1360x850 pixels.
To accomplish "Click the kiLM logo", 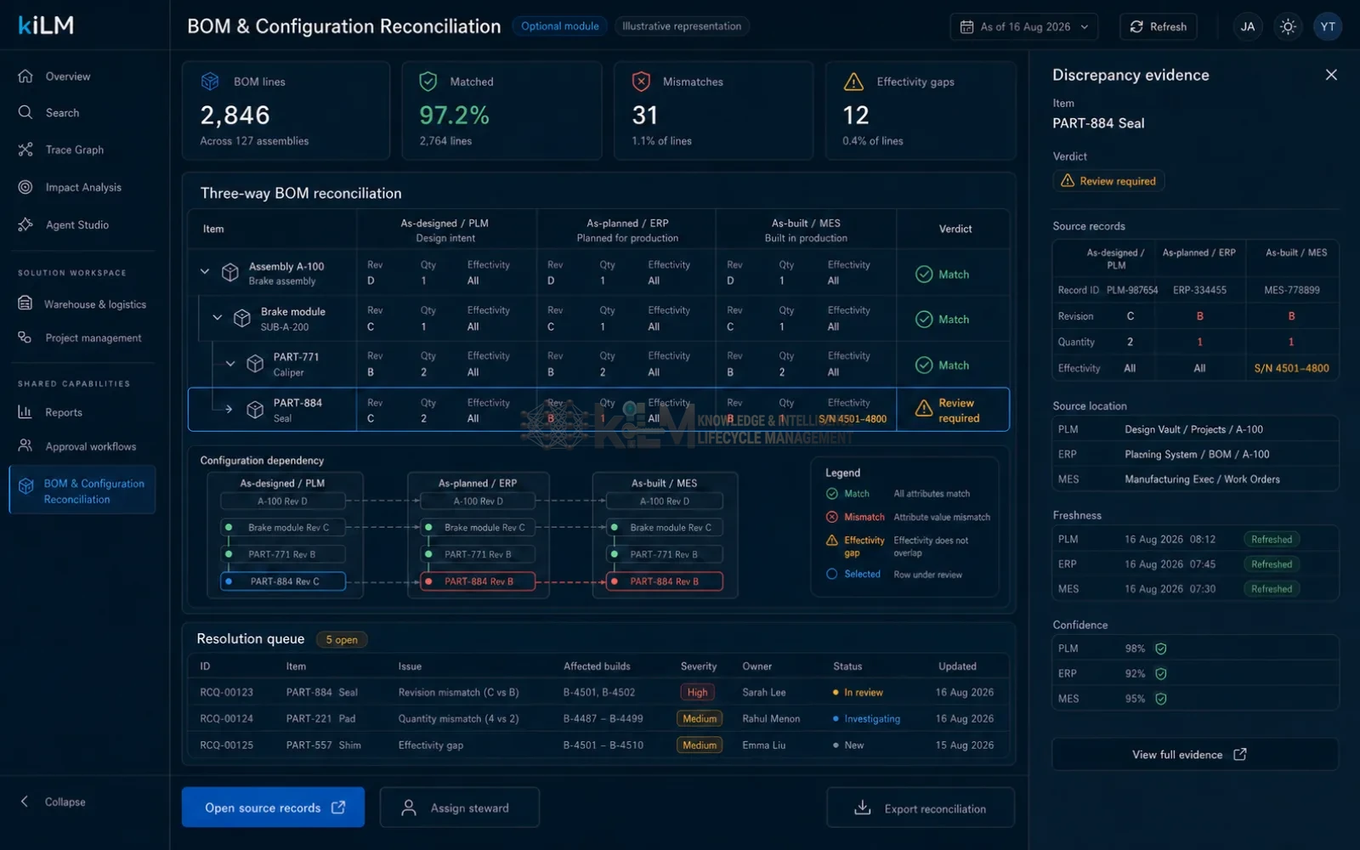I will (46, 25).
